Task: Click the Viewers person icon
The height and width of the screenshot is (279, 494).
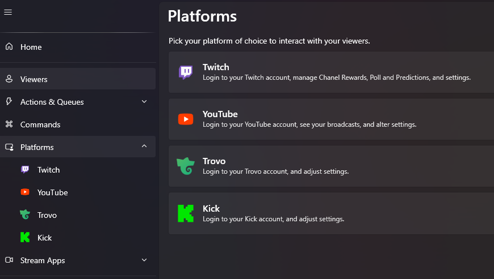Action: (x=9, y=79)
